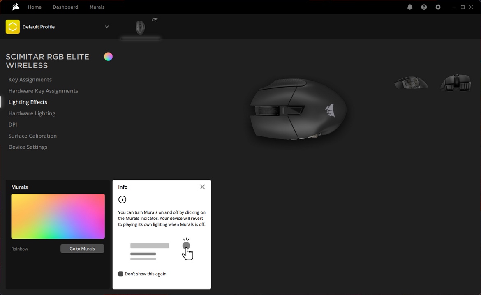Select Lighting Effects

pyautogui.click(x=28, y=102)
